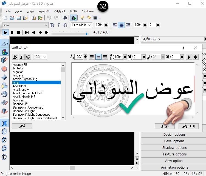The height and width of the screenshot is (176, 206).
Task: Click the Undo arrow icon
Action: pyautogui.click(x=49, y=18)
